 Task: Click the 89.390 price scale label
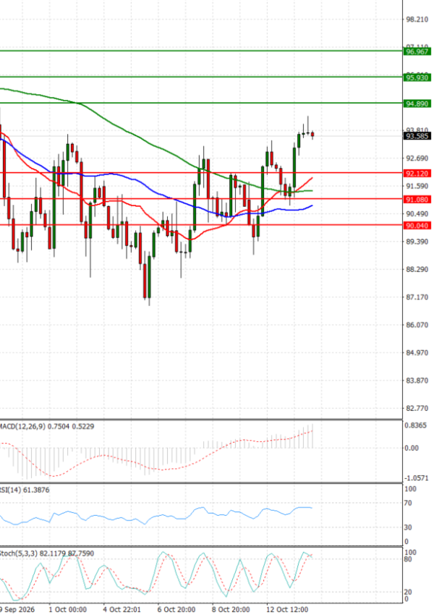tap(417, 242)
